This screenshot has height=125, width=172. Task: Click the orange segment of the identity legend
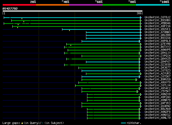[53, 5]
